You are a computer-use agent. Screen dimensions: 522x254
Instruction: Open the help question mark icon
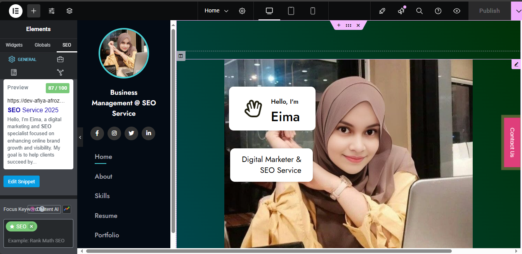[x=438, y=11]
